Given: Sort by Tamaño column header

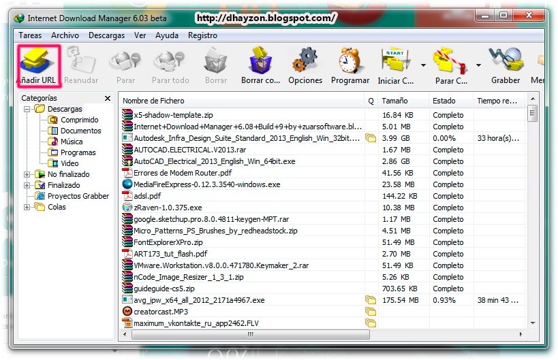Looking at the screenshot, I should [403, 101].
